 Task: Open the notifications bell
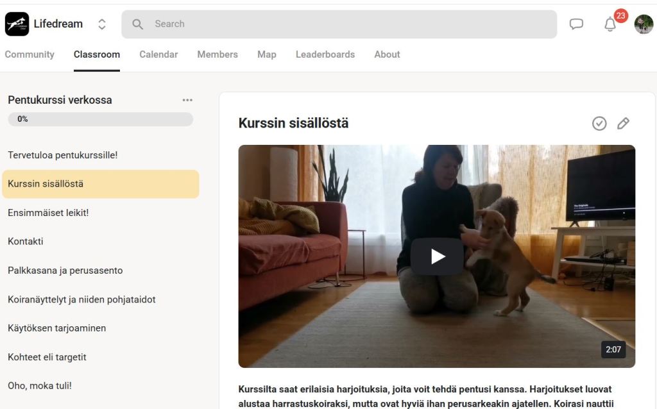point(610,24)
